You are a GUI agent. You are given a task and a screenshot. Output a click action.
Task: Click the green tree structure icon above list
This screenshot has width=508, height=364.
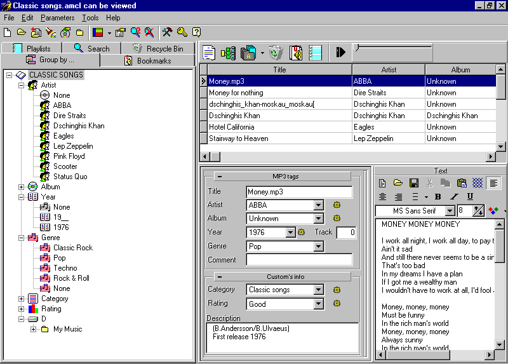tap(229, 53)
